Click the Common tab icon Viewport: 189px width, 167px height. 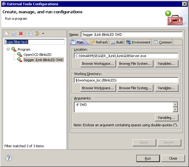(156, 42)
